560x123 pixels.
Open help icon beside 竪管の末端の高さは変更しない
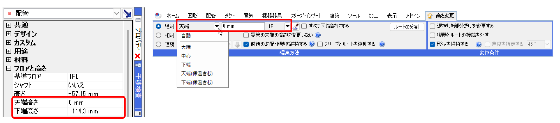point(318,35)
